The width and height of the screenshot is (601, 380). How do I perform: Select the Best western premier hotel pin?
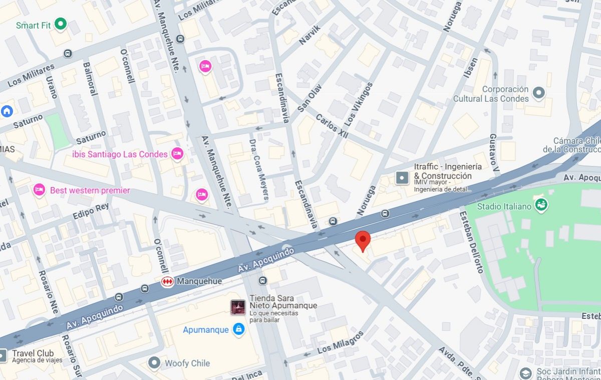[x=39, y=190]
